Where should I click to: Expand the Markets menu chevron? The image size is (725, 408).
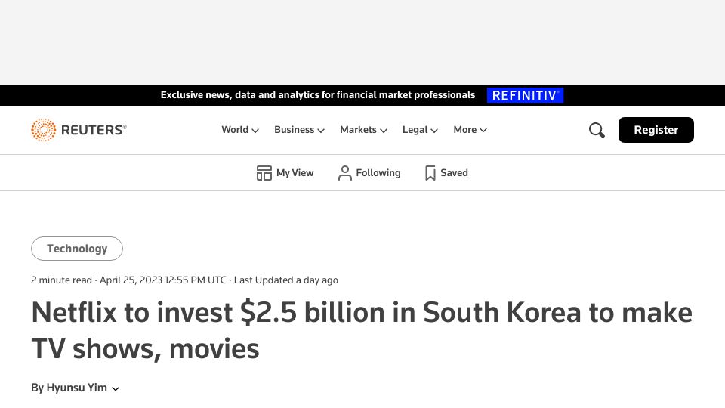(x=384, y=131)
